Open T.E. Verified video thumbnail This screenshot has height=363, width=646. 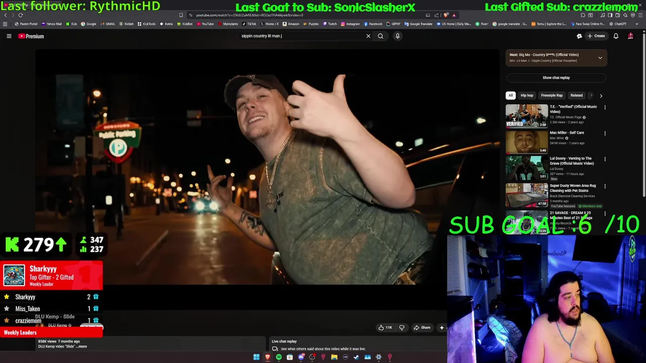coord(526,115)
